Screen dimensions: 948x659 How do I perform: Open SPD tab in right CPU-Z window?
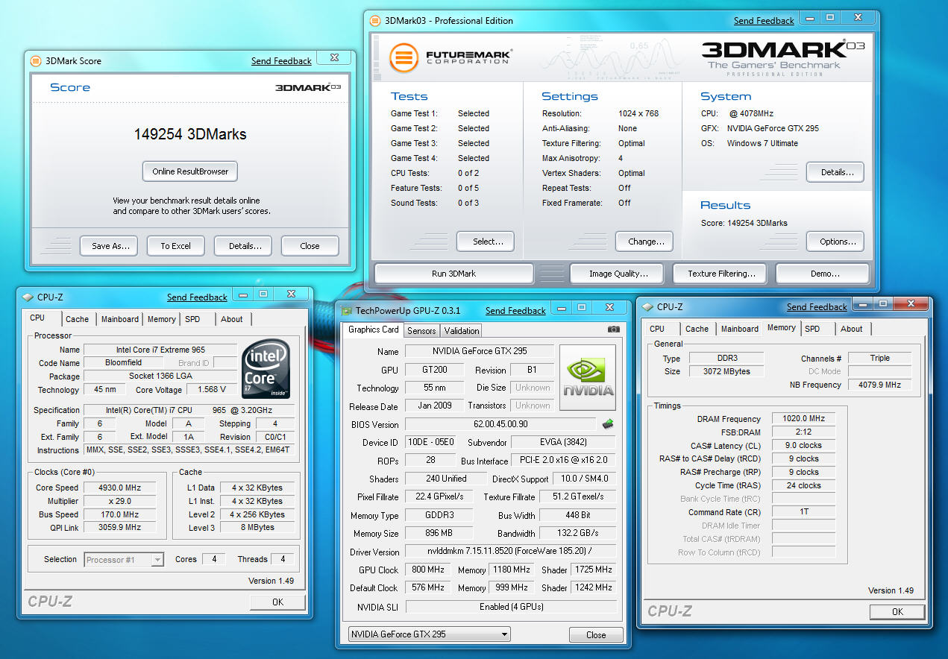tap(812, 329)
